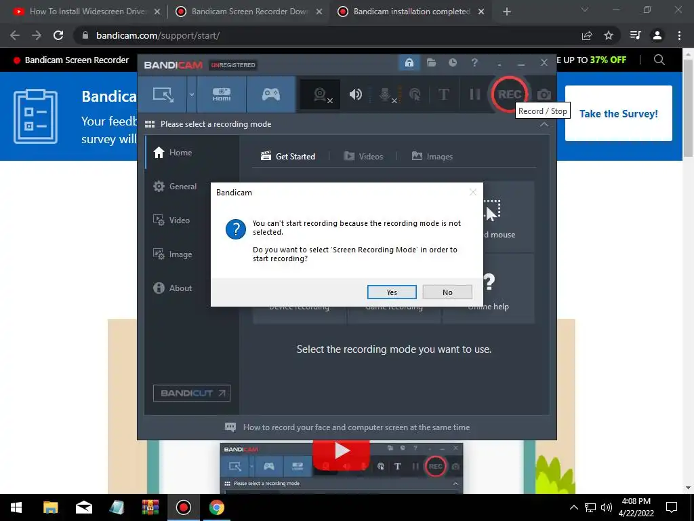Show hidden system tray icons
Viewport: 694px width, 521px height.
tap(573, 507)
